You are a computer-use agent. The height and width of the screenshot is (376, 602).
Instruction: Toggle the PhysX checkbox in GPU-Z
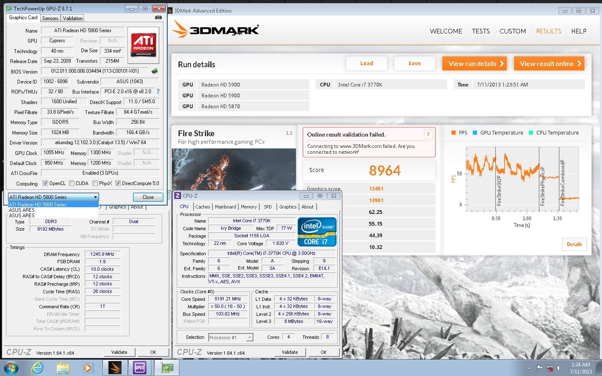point(95,183)
